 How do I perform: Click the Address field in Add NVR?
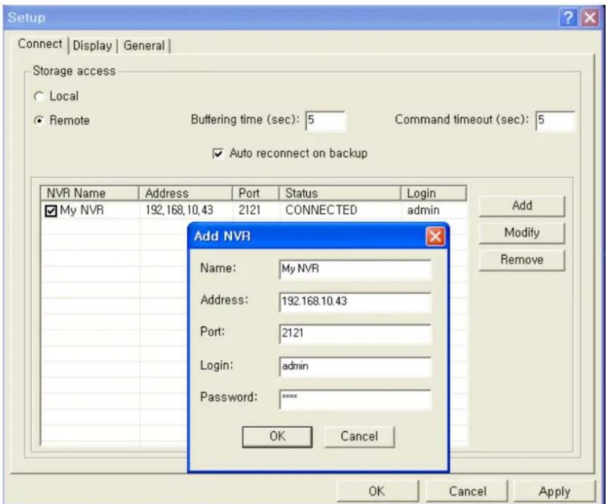355,301
